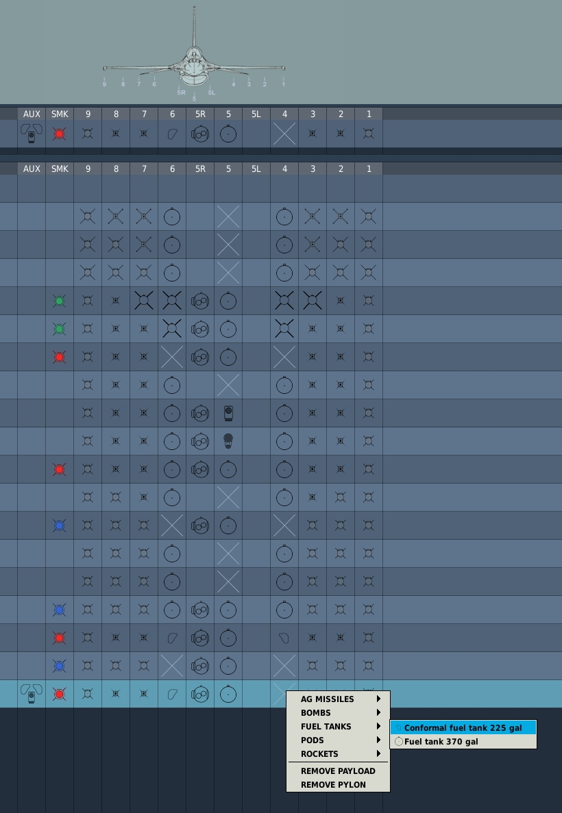This screenshot has width=562, height=813.
Task: Click the AUX pod icon in the top loadout row
Action: [32, 134]
